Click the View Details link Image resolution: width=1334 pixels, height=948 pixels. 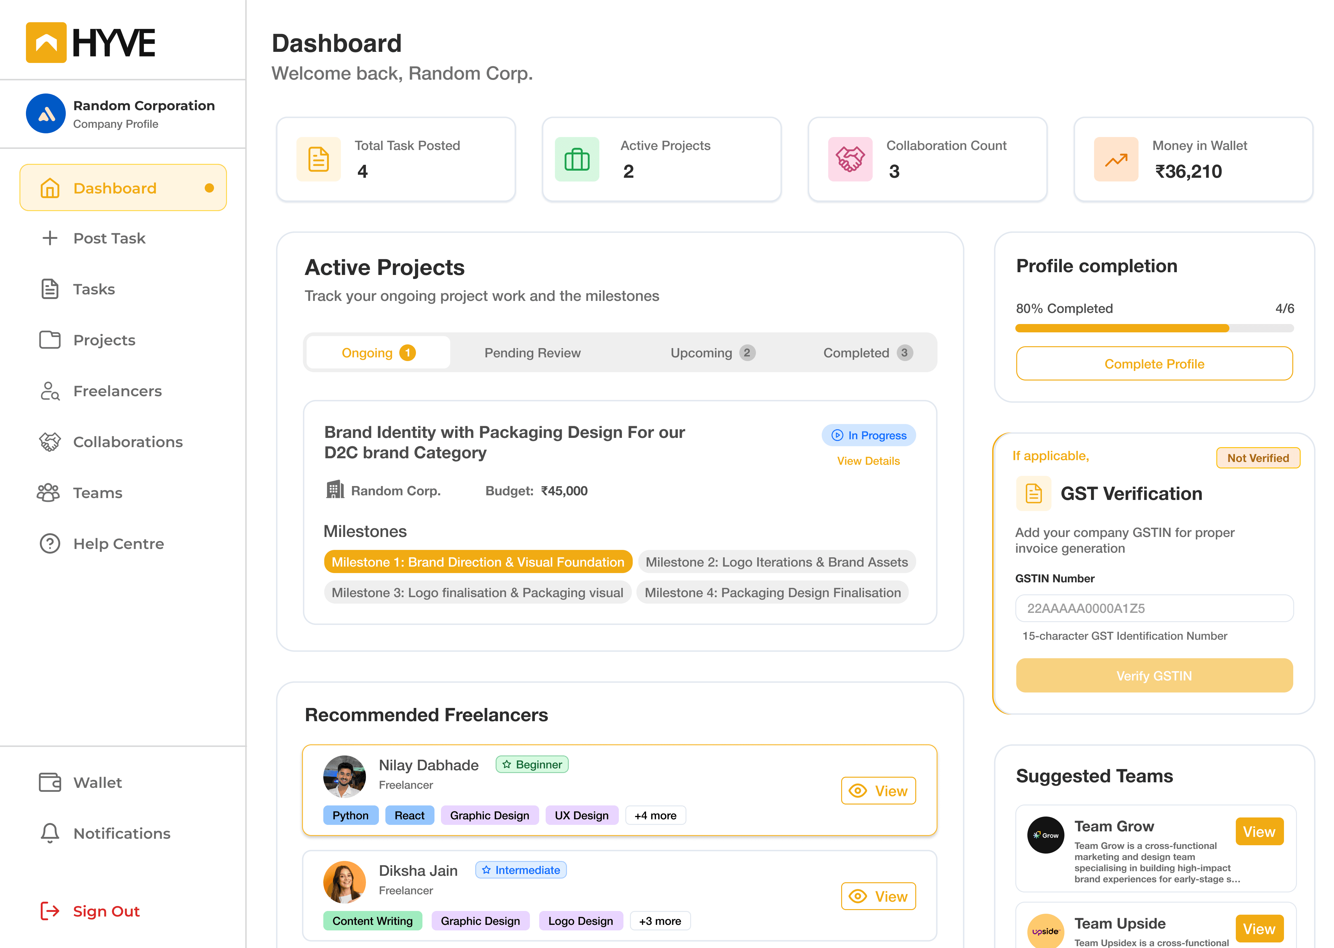point(868,460)
